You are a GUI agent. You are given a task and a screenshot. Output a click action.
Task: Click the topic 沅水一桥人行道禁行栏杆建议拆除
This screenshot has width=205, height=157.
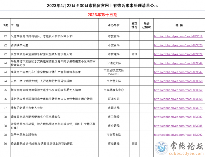click(x=42, y=81)
